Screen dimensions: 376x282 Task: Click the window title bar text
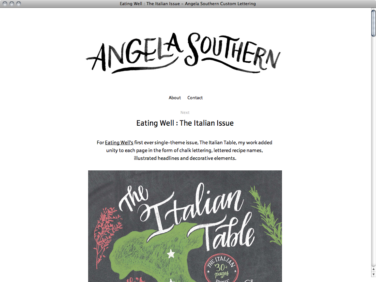(x=188, y=4)
